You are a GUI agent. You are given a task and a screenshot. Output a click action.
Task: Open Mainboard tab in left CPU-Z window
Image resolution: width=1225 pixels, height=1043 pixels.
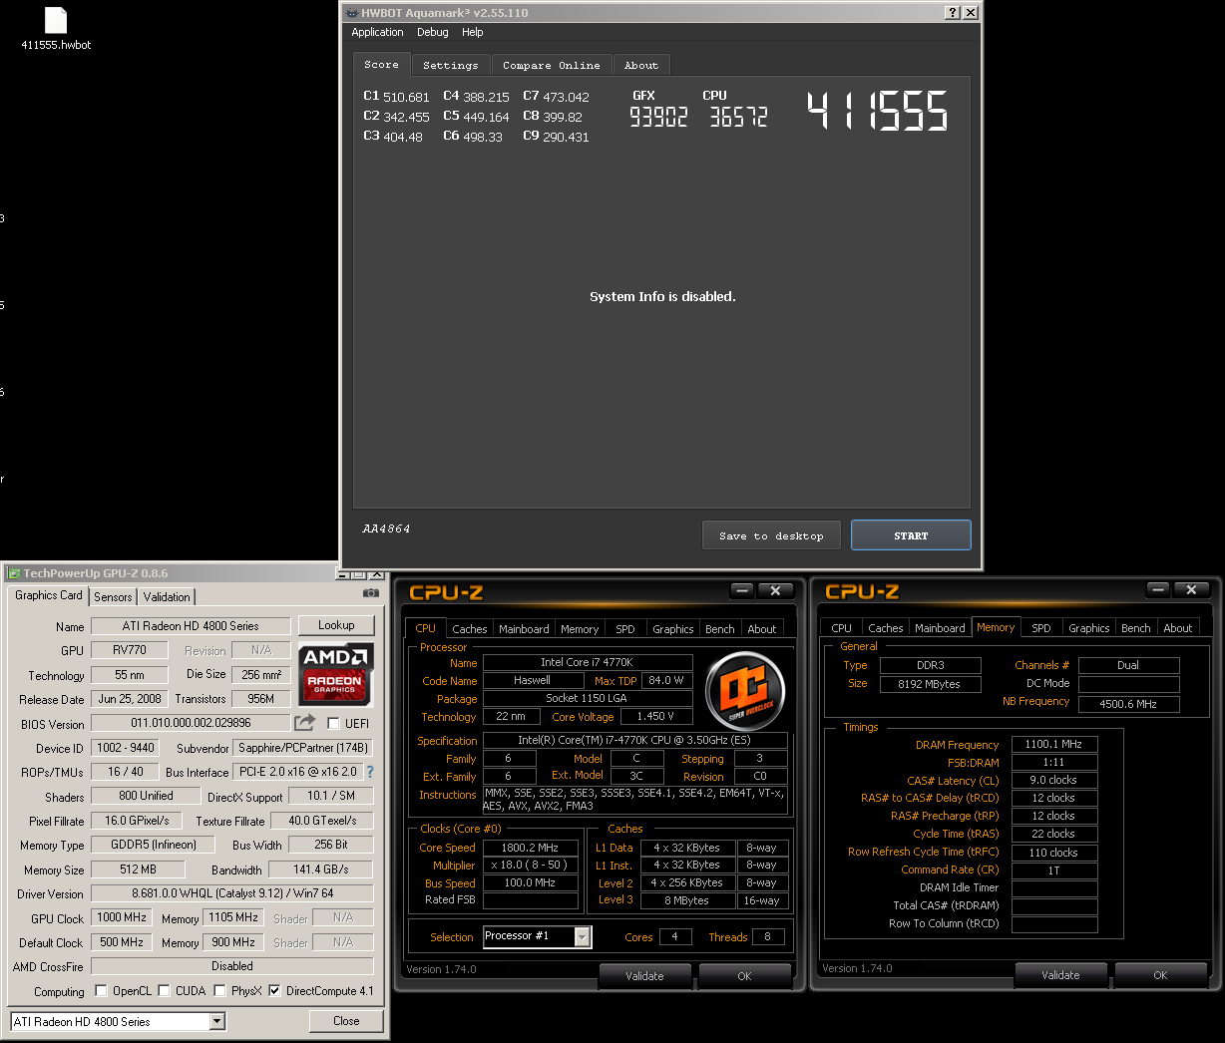coord(524,629)
